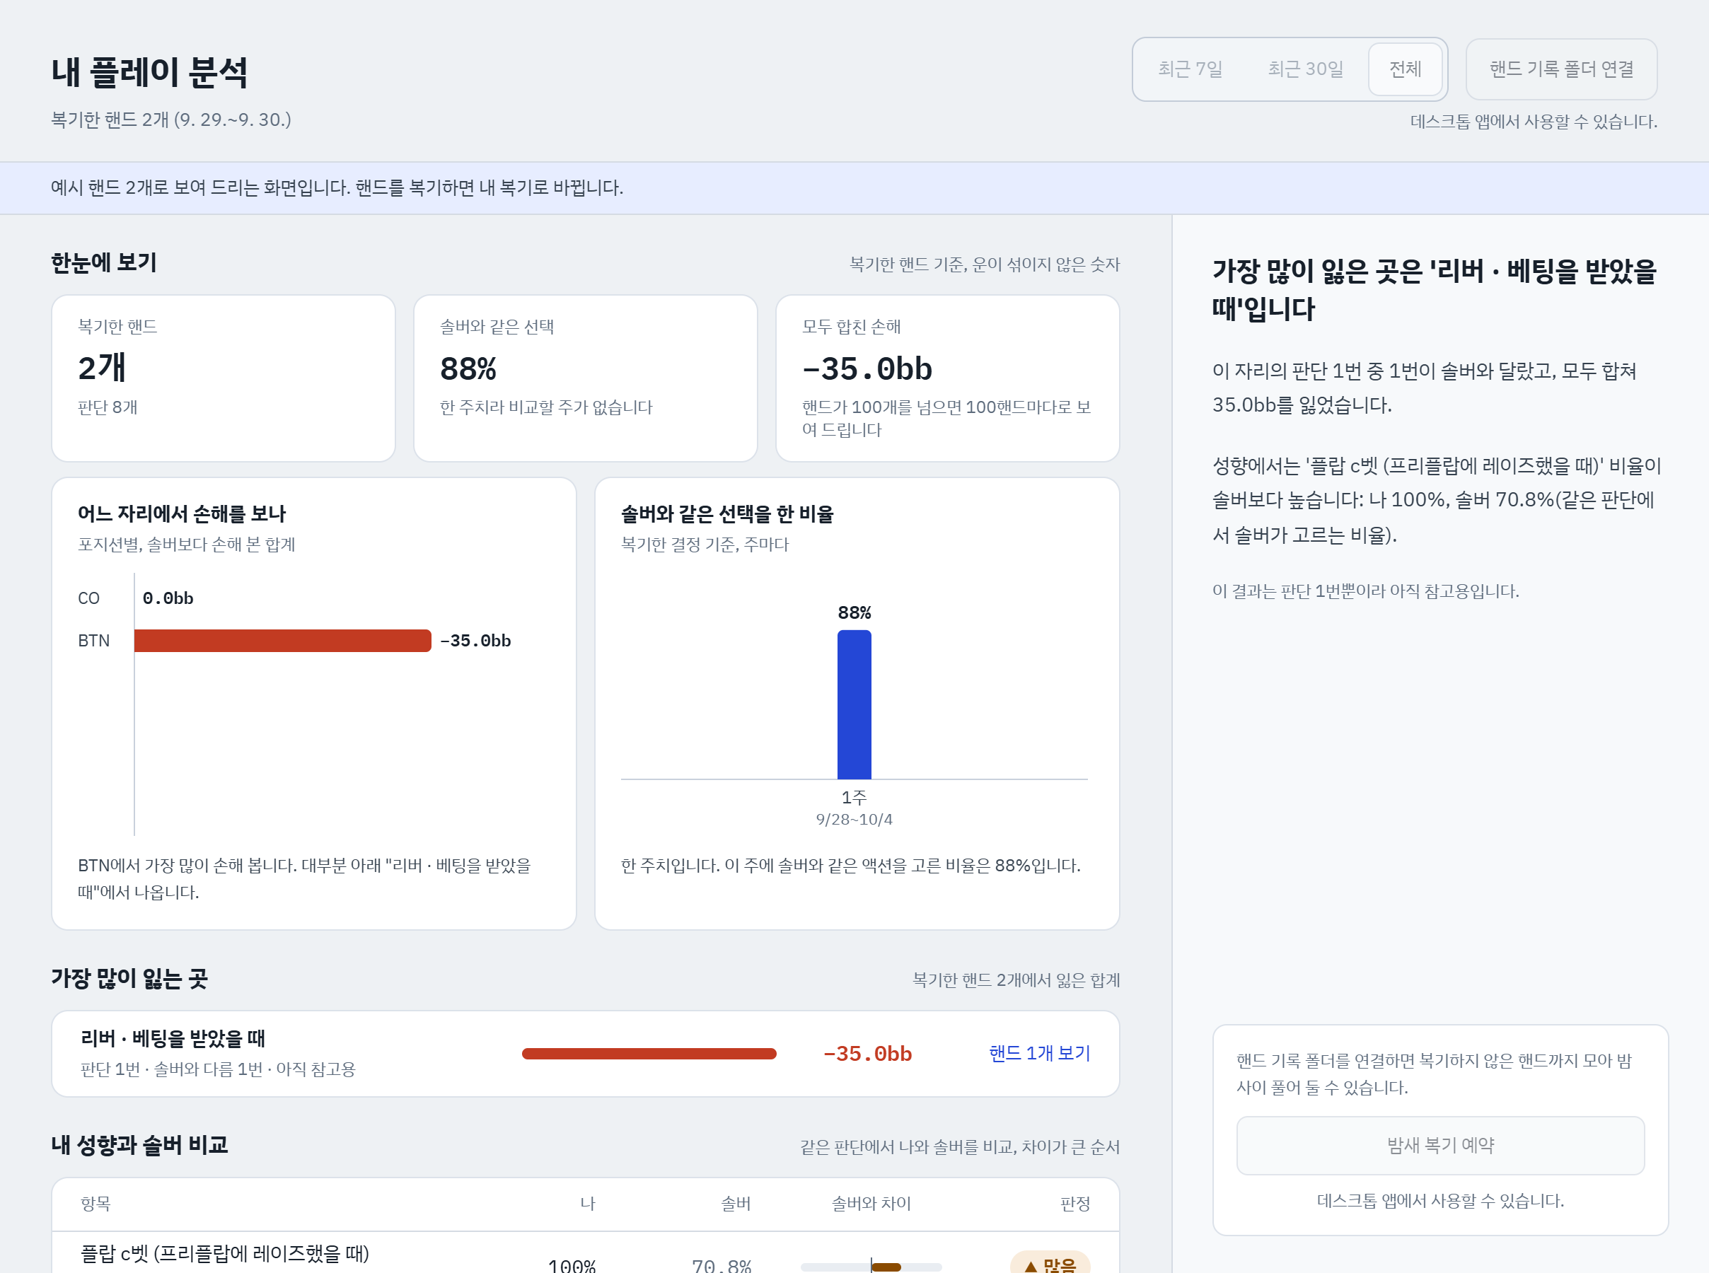The image size is (1709, 1273).
Task: Select the 최근 7일 period tab
Action: [1190, 69]
